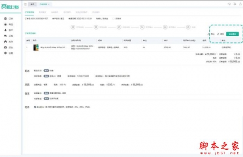Open the Huawei Mate 30 product thumbnail
The image size is (243, 157).
[36, 47]
